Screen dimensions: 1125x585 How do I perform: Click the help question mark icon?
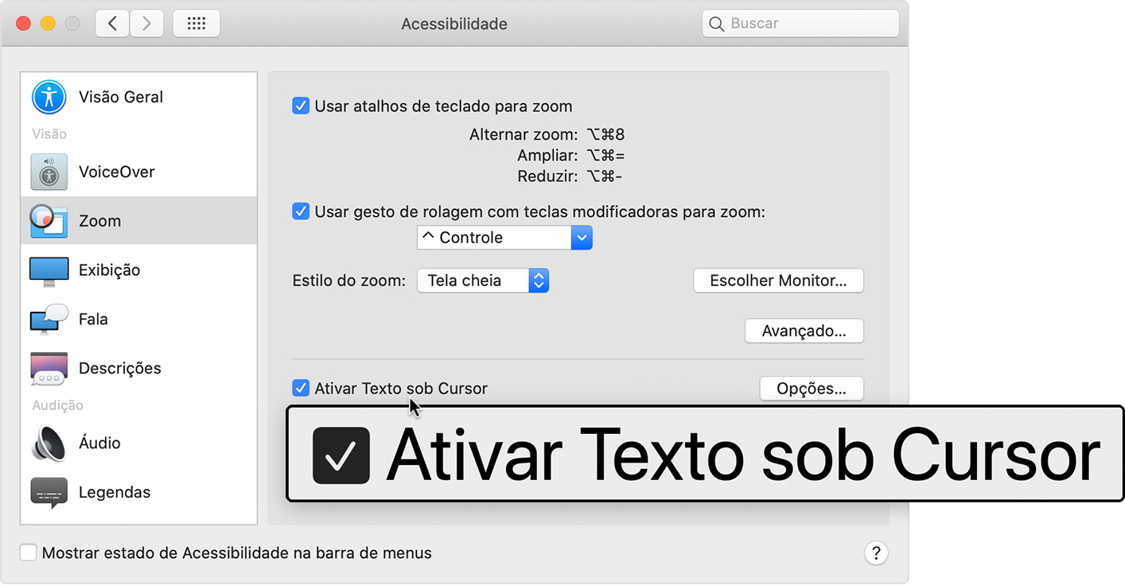point(876,552)
